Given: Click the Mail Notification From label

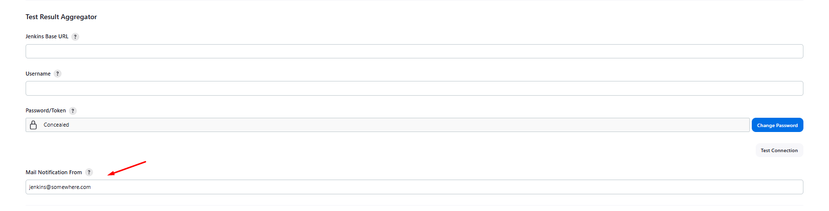Looking at the screenshot, I should coord(54,172).
